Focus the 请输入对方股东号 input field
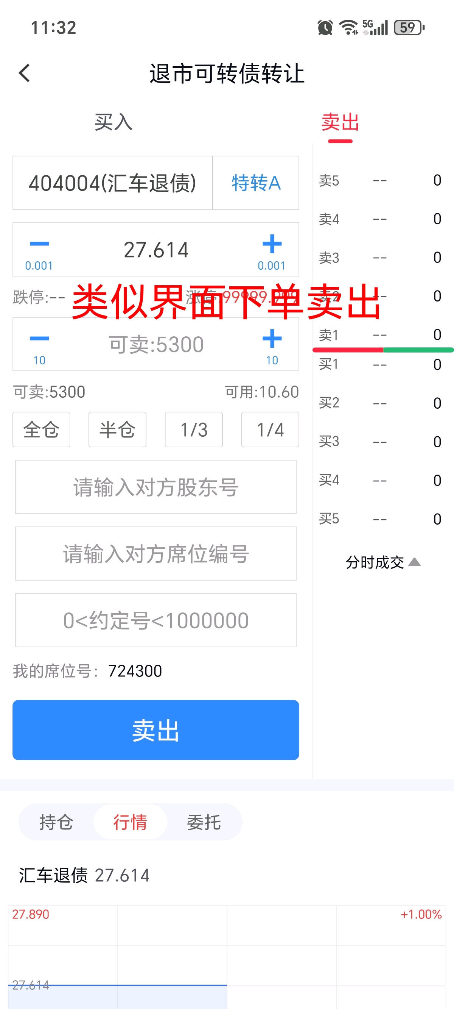454x1009 pixels. pyautogui.click(x=156, y=487)
